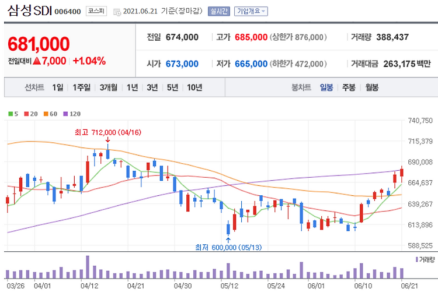Click the current price 681,000

point(39,44)
